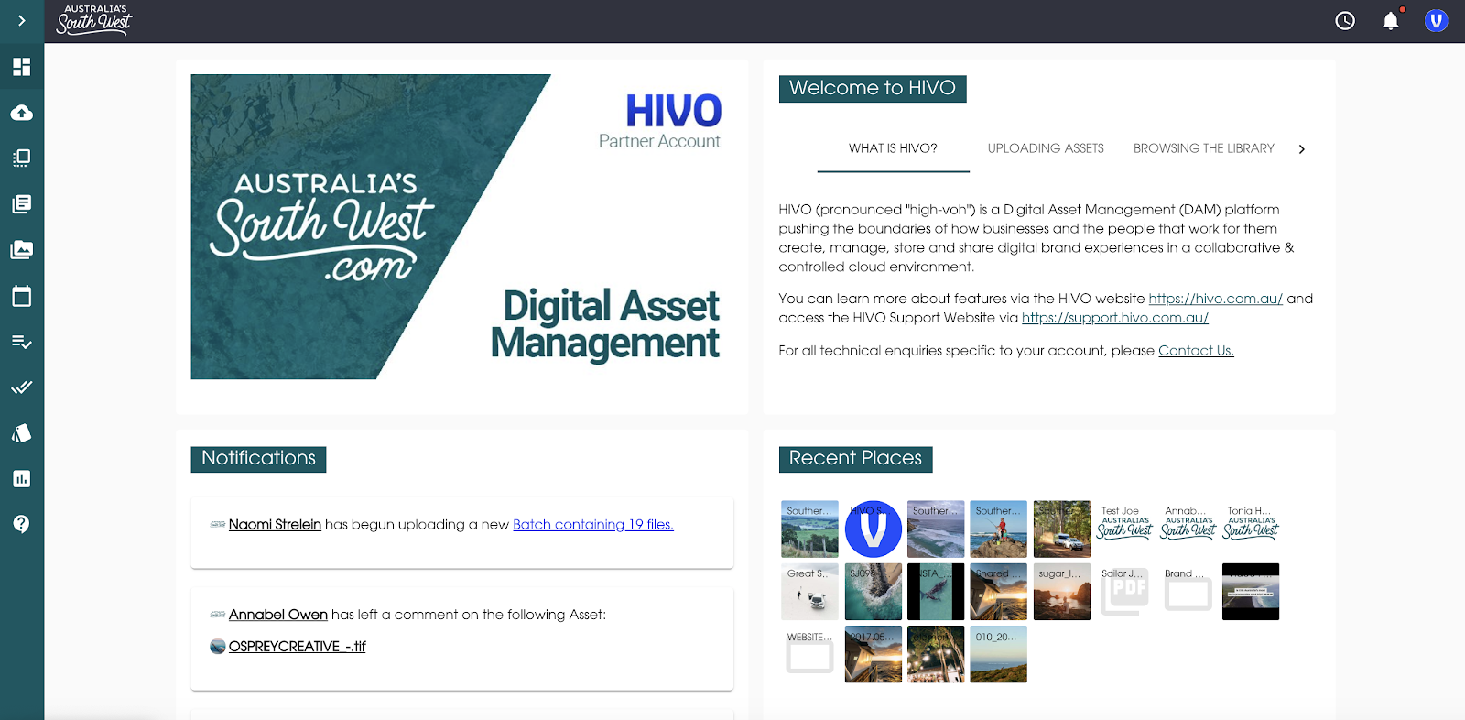
Task: Open the HIVO S... blue V recent place
Action: (x=874, y=529)
